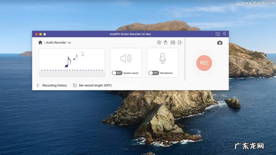Click the exit/export arrow icon
This screenshot has height=155, width=276.
tap(180, 42)
